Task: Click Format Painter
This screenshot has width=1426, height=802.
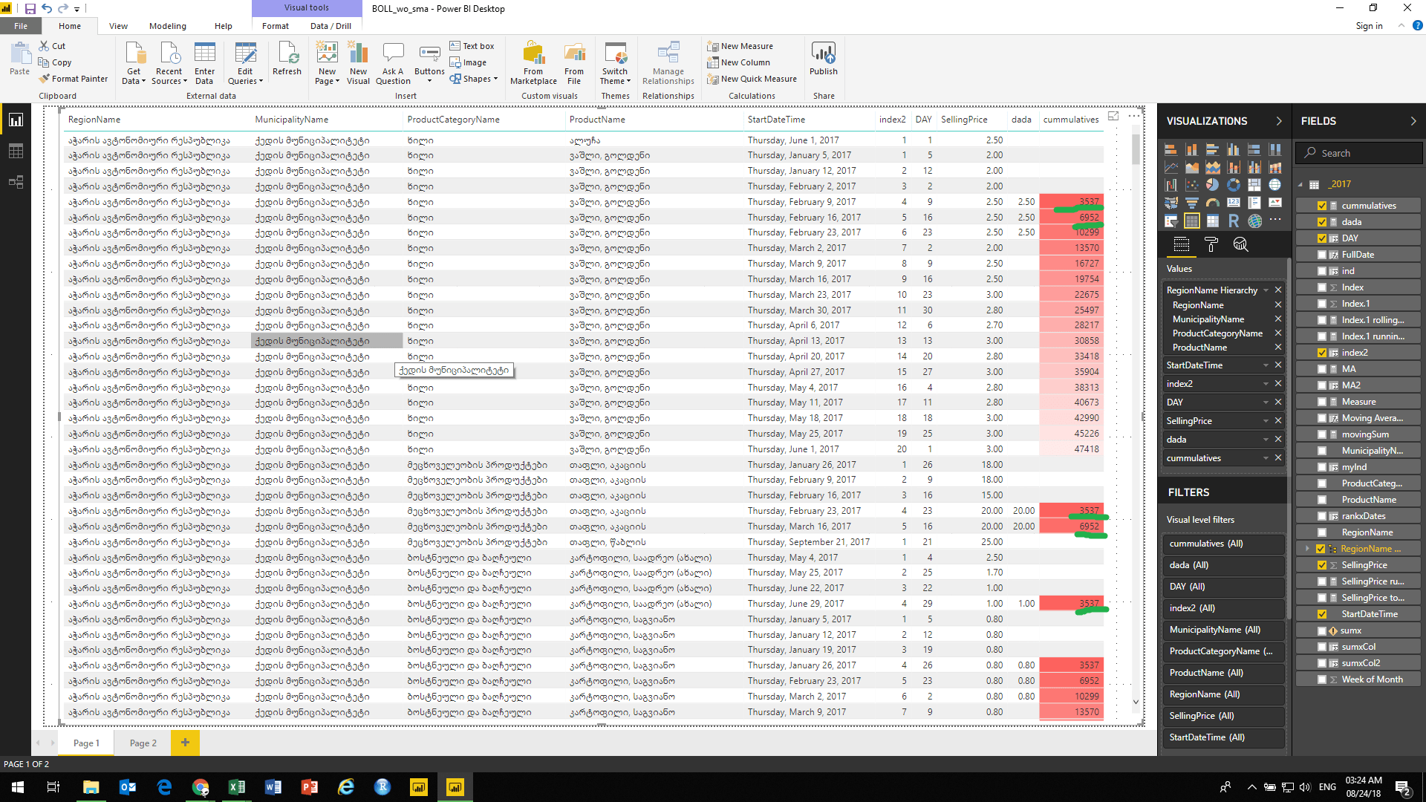Action: pos(74,79)
